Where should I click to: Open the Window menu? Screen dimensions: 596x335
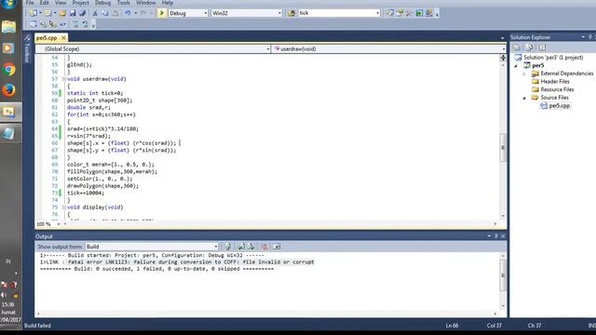click(x=145, y=3)
